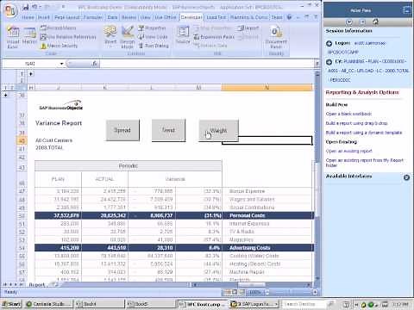Screen dimensions: 414x310
Task: Expand the outline plus beside rows
Action: click(x=5, y=95)
